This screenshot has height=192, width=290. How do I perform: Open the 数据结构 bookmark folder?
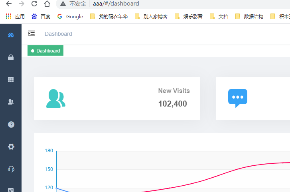pyautogui.click(x=249, y=16)
